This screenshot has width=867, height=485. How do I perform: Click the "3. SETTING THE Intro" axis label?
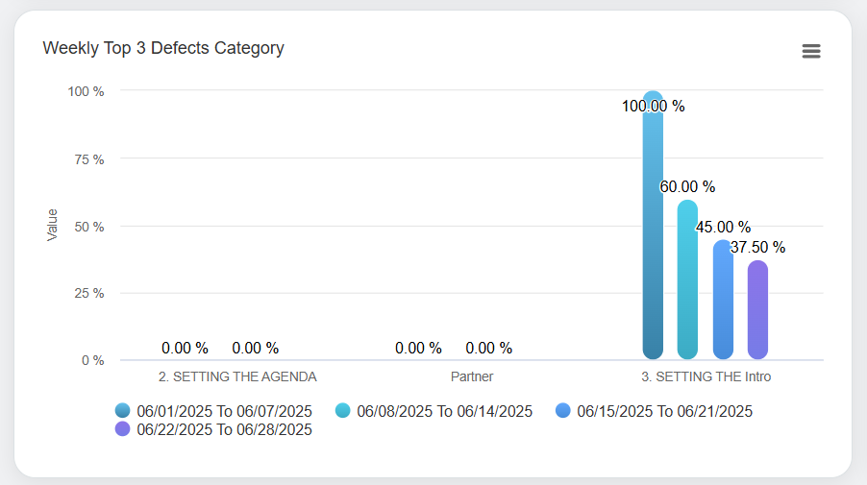tap(706, 376)
